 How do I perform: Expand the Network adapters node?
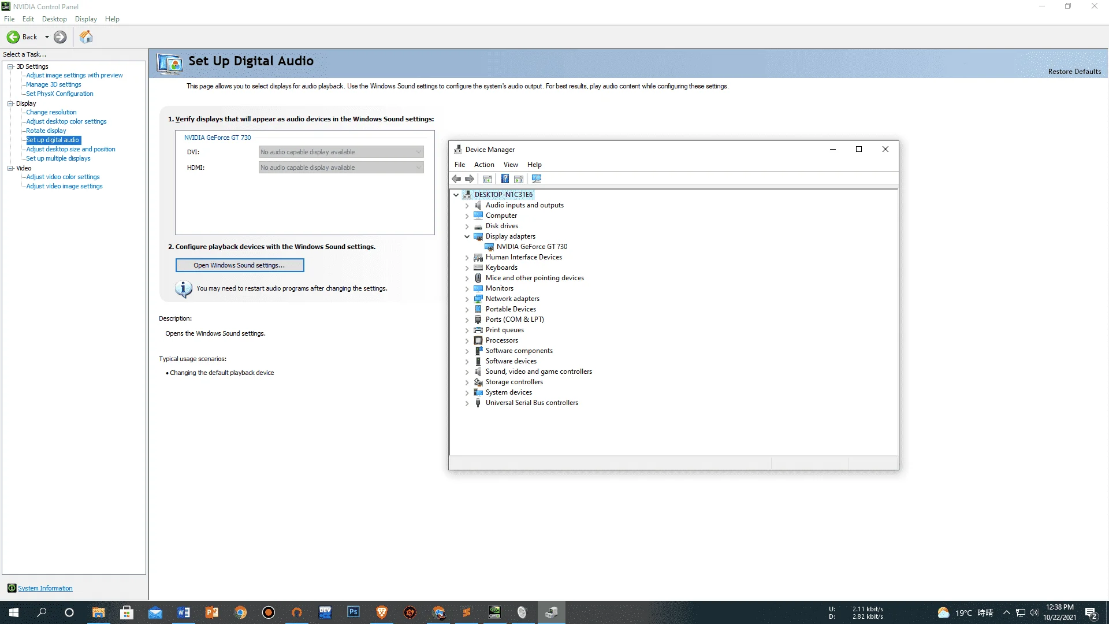click(x=467, y=299)
